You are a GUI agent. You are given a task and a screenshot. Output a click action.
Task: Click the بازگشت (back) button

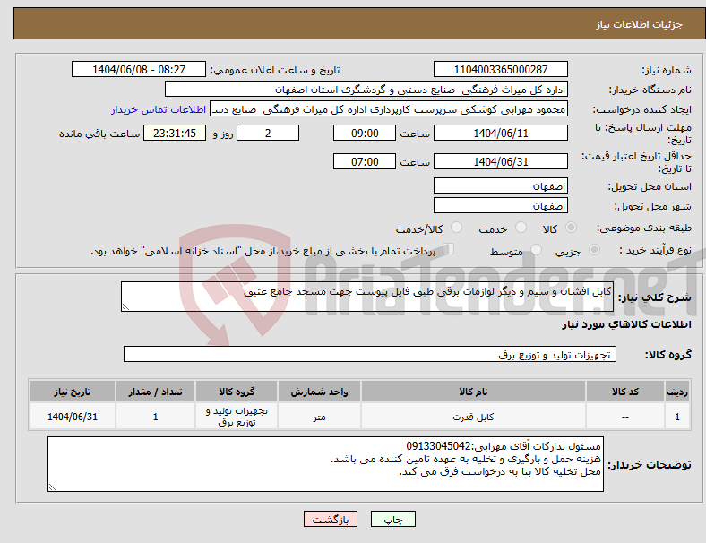pyautogui.click(x=331, y=519)
